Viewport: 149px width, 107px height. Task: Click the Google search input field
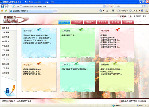128,6
